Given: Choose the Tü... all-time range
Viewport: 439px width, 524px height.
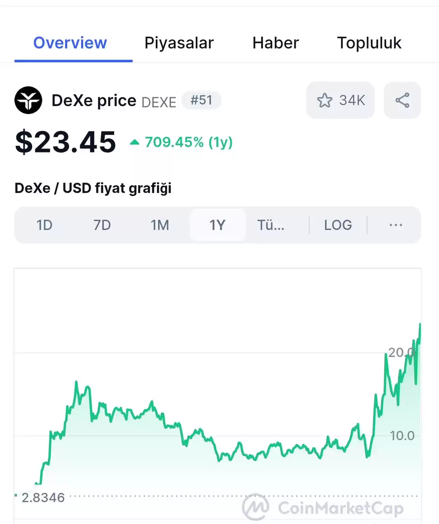Looking at the screenshot, I should 271,225.
